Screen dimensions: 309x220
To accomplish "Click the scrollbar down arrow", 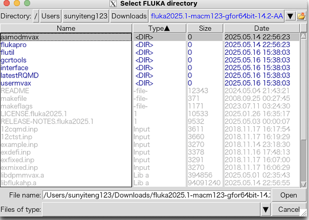I will point(304,184).
